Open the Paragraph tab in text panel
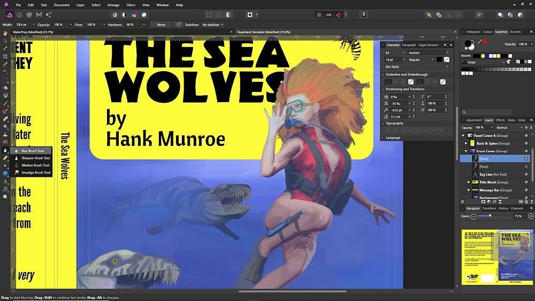The width and height of the screenshot is (535, 301). 409,45
